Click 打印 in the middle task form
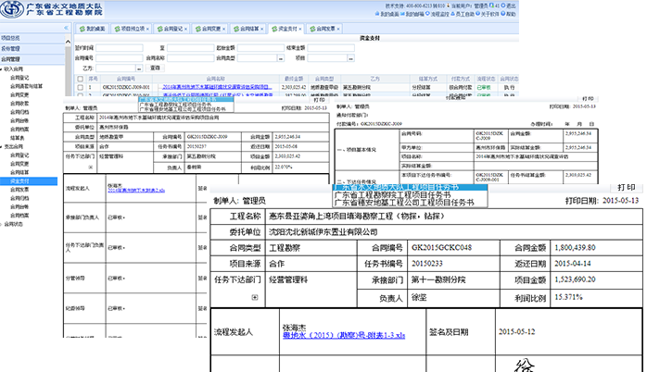The width and height of the screenshot is (647, 372). pos(320,100)
